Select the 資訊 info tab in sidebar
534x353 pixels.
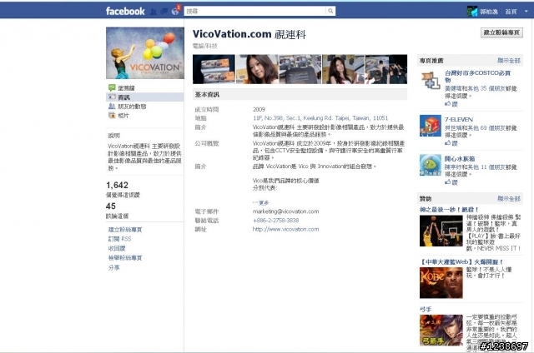tap(145, 97)
